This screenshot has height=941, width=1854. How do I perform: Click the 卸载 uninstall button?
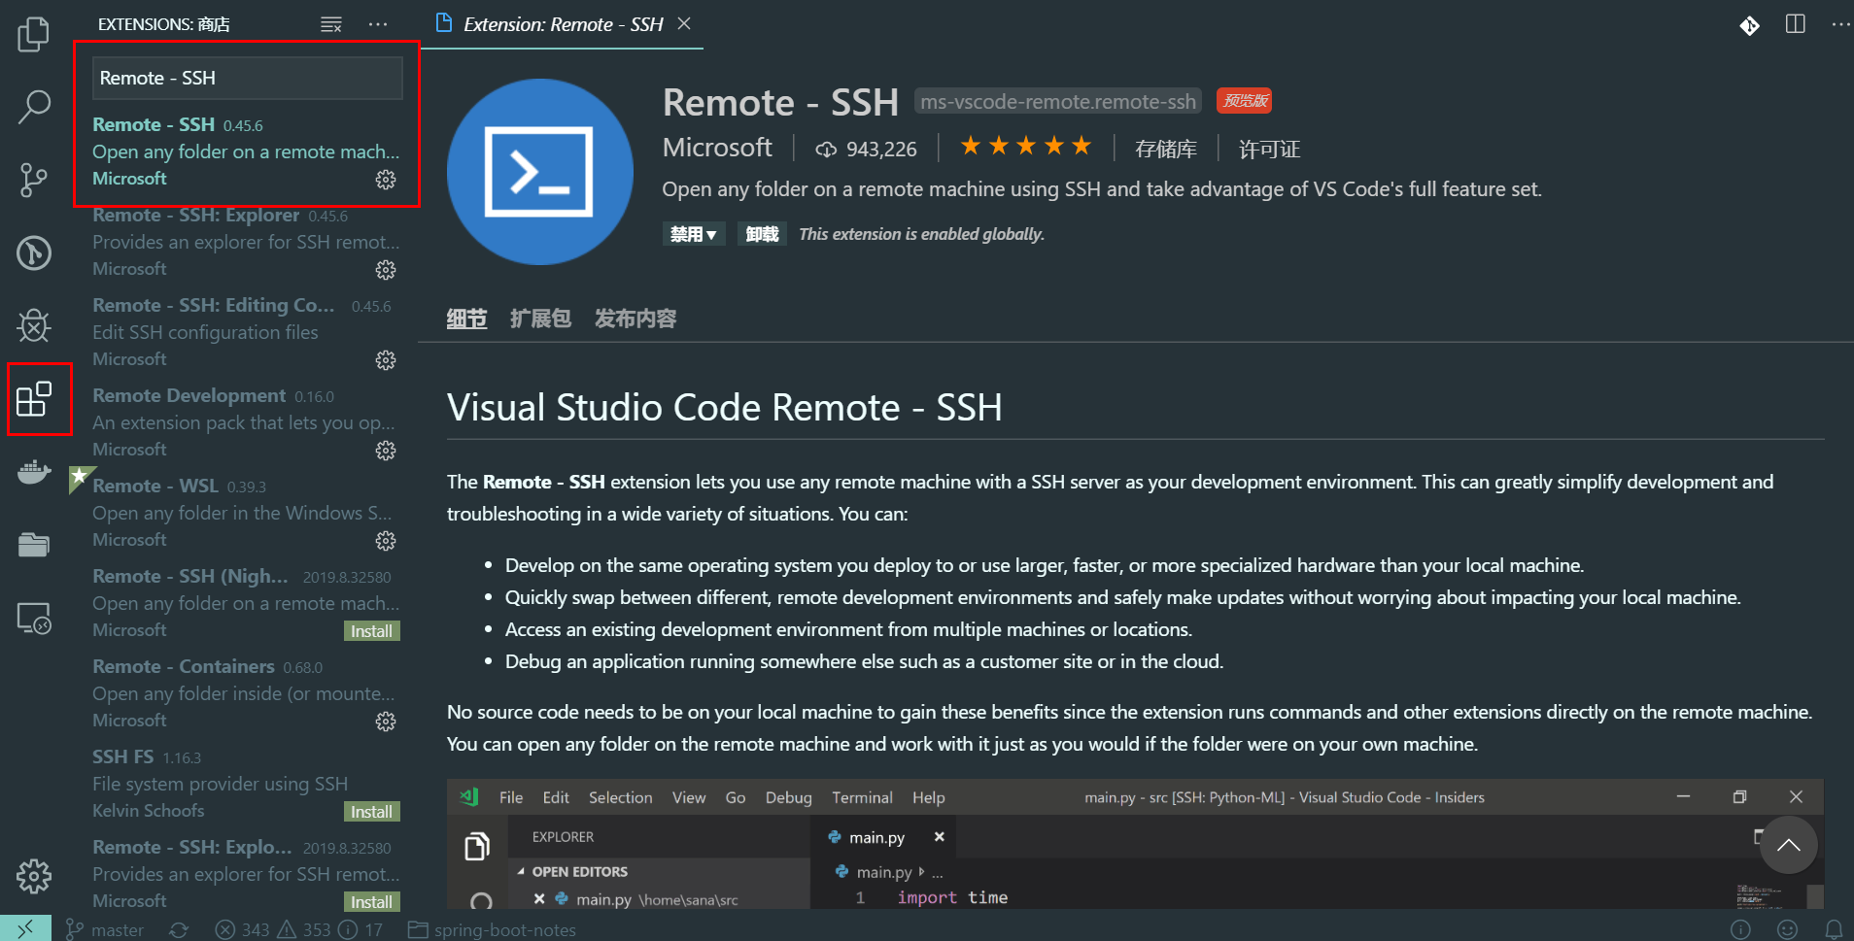[762, 233]
